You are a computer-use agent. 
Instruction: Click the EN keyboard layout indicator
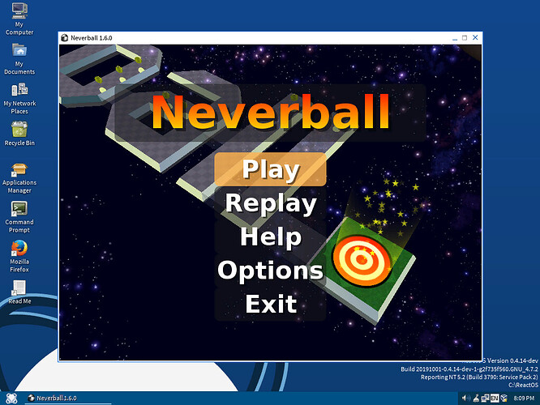click(495, 399)
